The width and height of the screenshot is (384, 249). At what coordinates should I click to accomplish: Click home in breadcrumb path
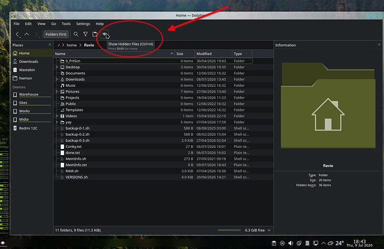[x=71, y=45]
